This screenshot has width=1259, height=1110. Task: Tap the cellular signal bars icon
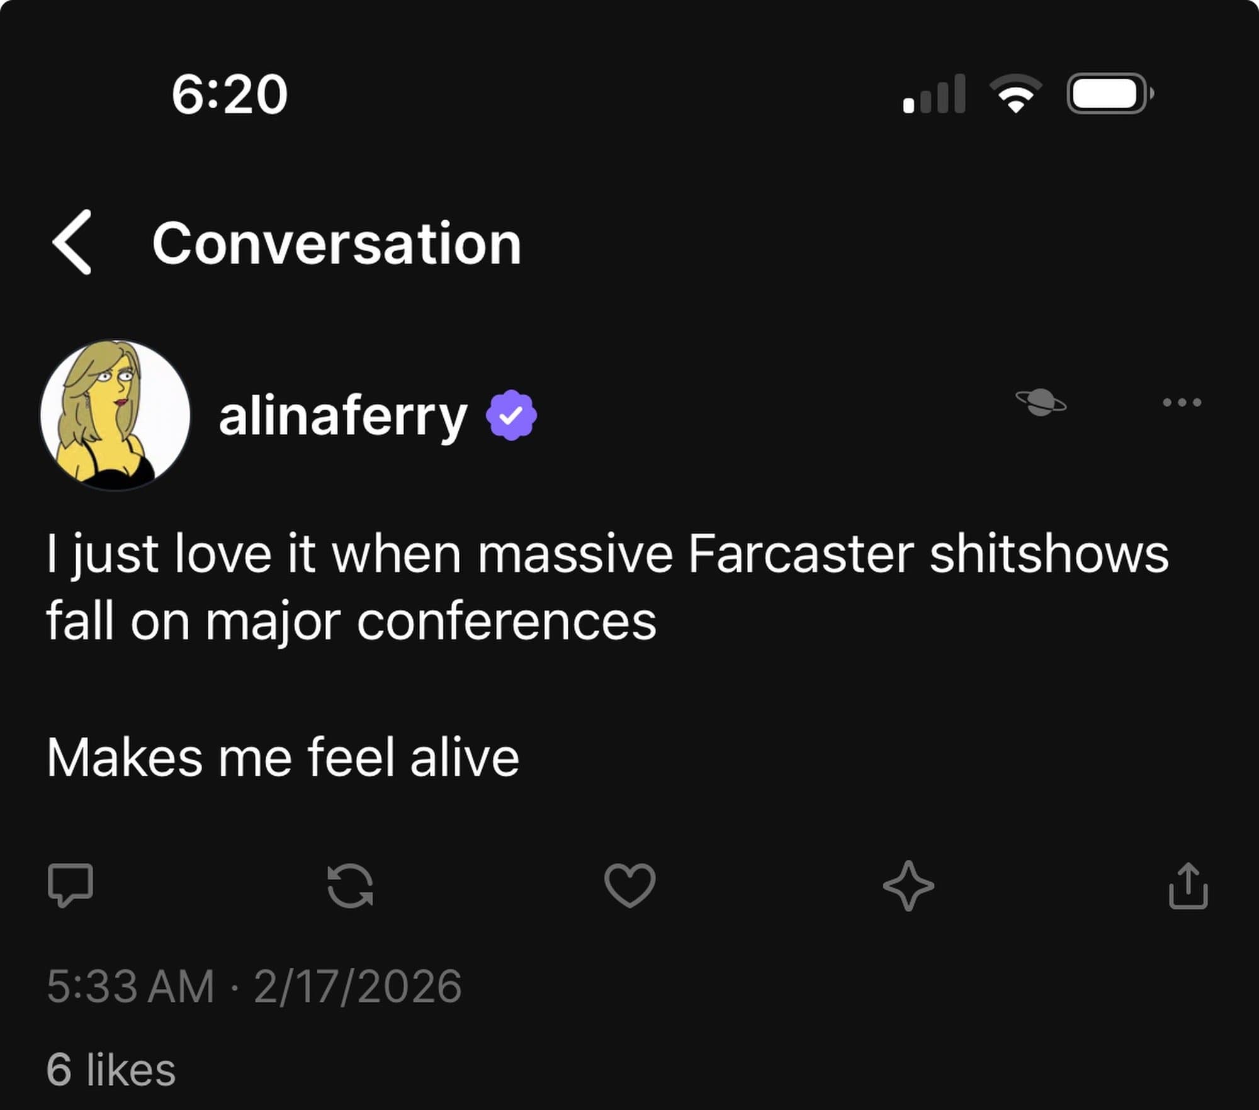click(x=934, y=94)
